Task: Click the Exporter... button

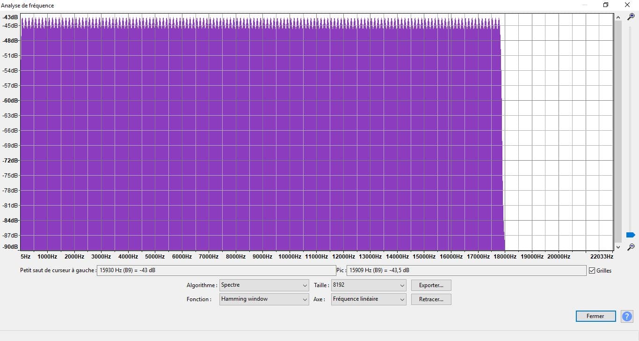Action: (431, 285)
